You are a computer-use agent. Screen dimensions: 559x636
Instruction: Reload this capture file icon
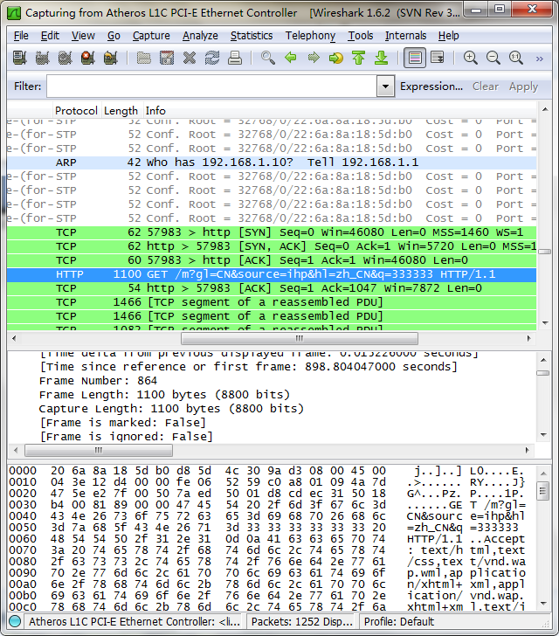(x=211, y=58)
